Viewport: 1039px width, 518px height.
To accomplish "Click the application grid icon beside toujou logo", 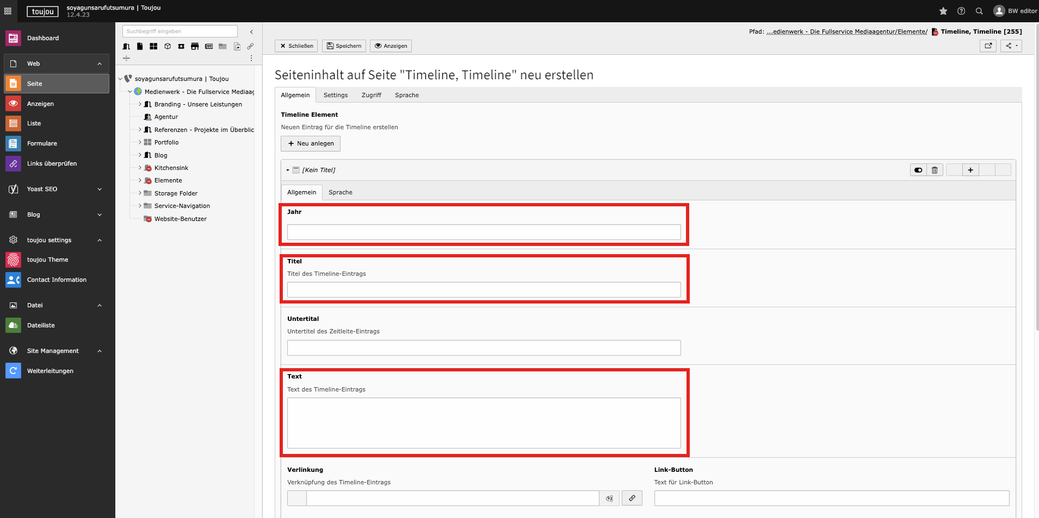I will (x=8, y=11).
